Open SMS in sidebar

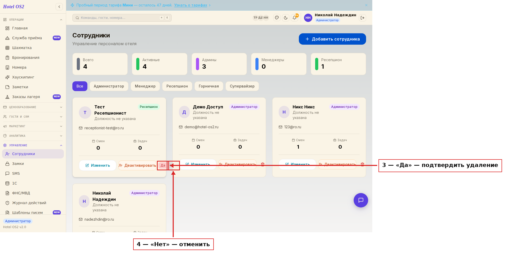[33, 173]
